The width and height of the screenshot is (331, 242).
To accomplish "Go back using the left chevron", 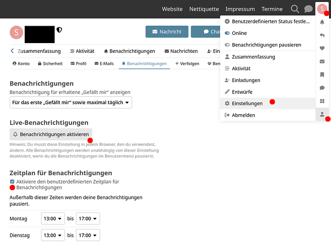I will [12, 51].
